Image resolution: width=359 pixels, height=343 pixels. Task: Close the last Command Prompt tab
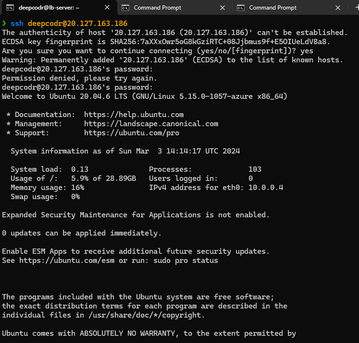pos(338,8)
